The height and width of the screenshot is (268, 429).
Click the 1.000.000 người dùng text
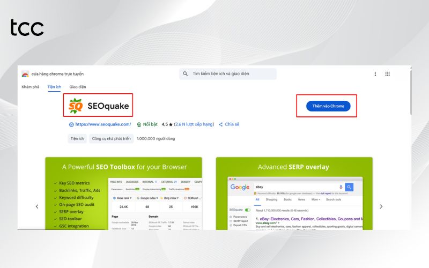pyautogui.click(x=156, y=139)
